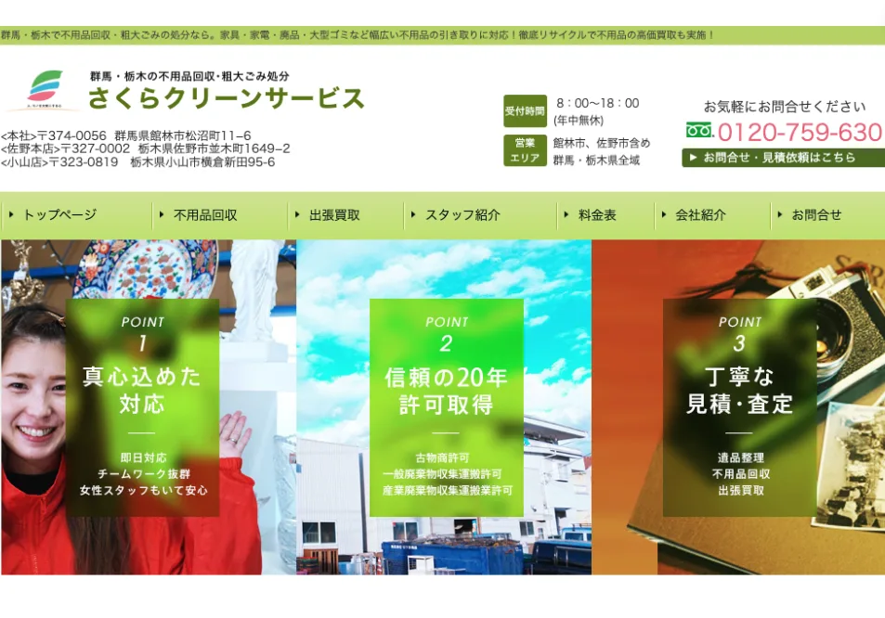Viewport: 885px width, 618px height.
Task: Select the 出張買取 menu item
Action: (334, 215)
